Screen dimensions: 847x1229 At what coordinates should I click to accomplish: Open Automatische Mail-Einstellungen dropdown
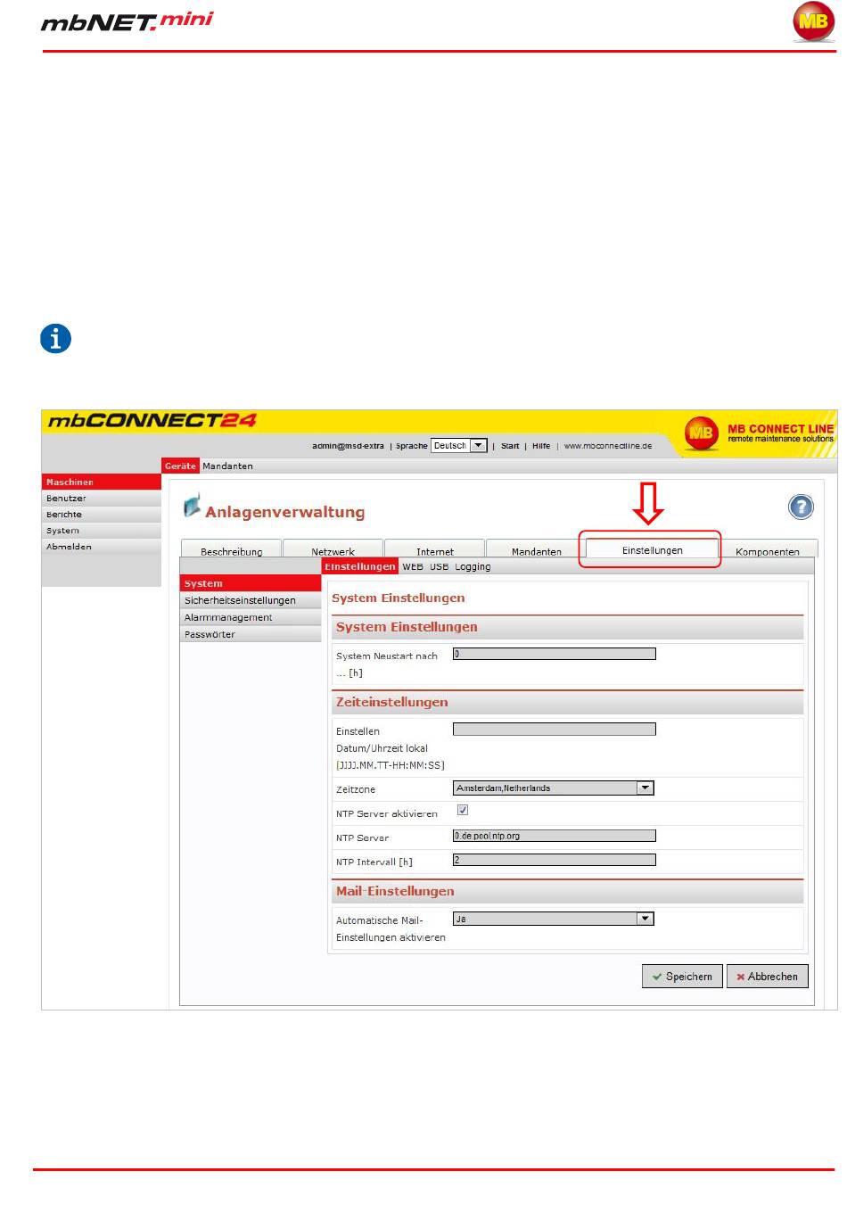tap(554, 919)
